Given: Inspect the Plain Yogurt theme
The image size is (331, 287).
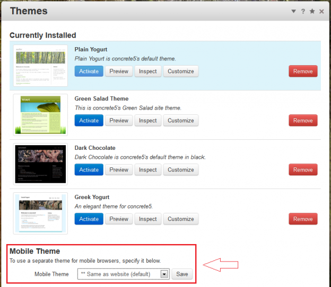Looking at the screenshot, I should click(148, 71).
